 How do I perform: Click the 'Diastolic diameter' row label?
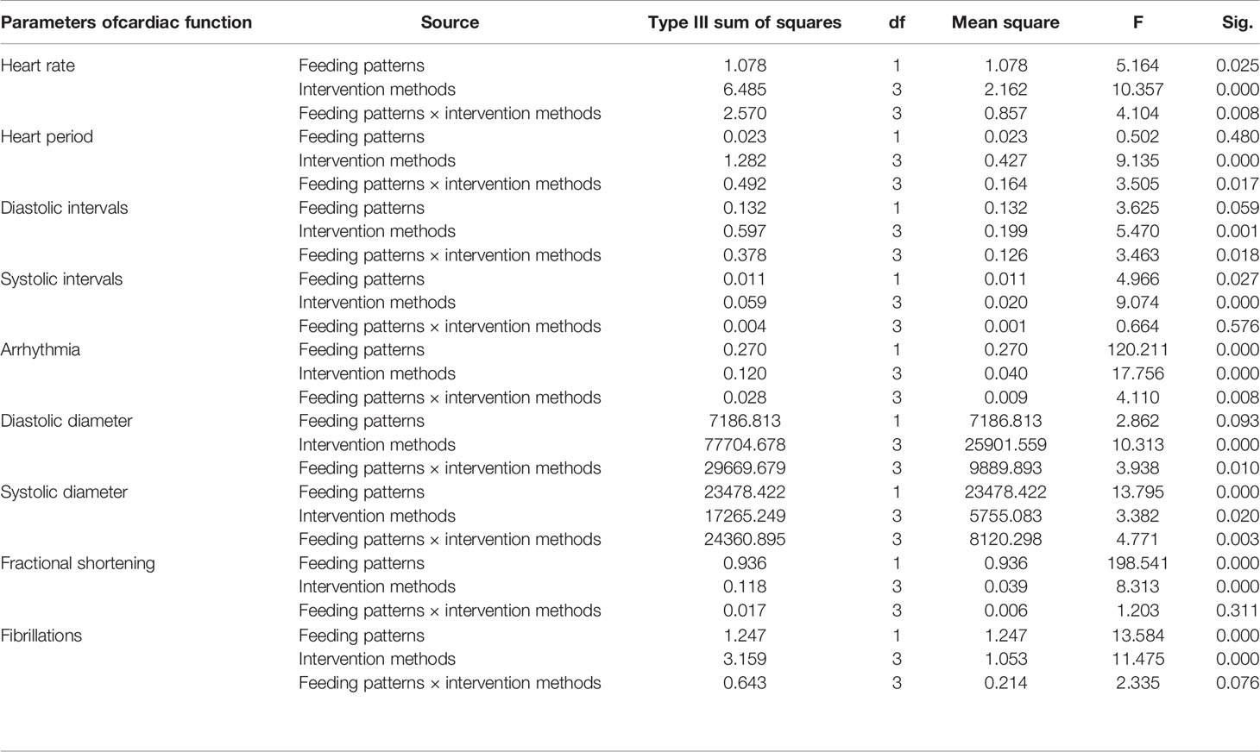(x=66, y=421)
